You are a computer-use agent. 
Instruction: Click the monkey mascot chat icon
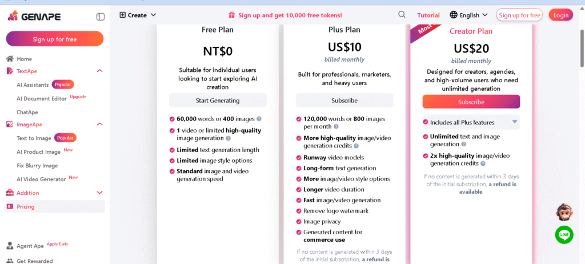click(564, 212)
